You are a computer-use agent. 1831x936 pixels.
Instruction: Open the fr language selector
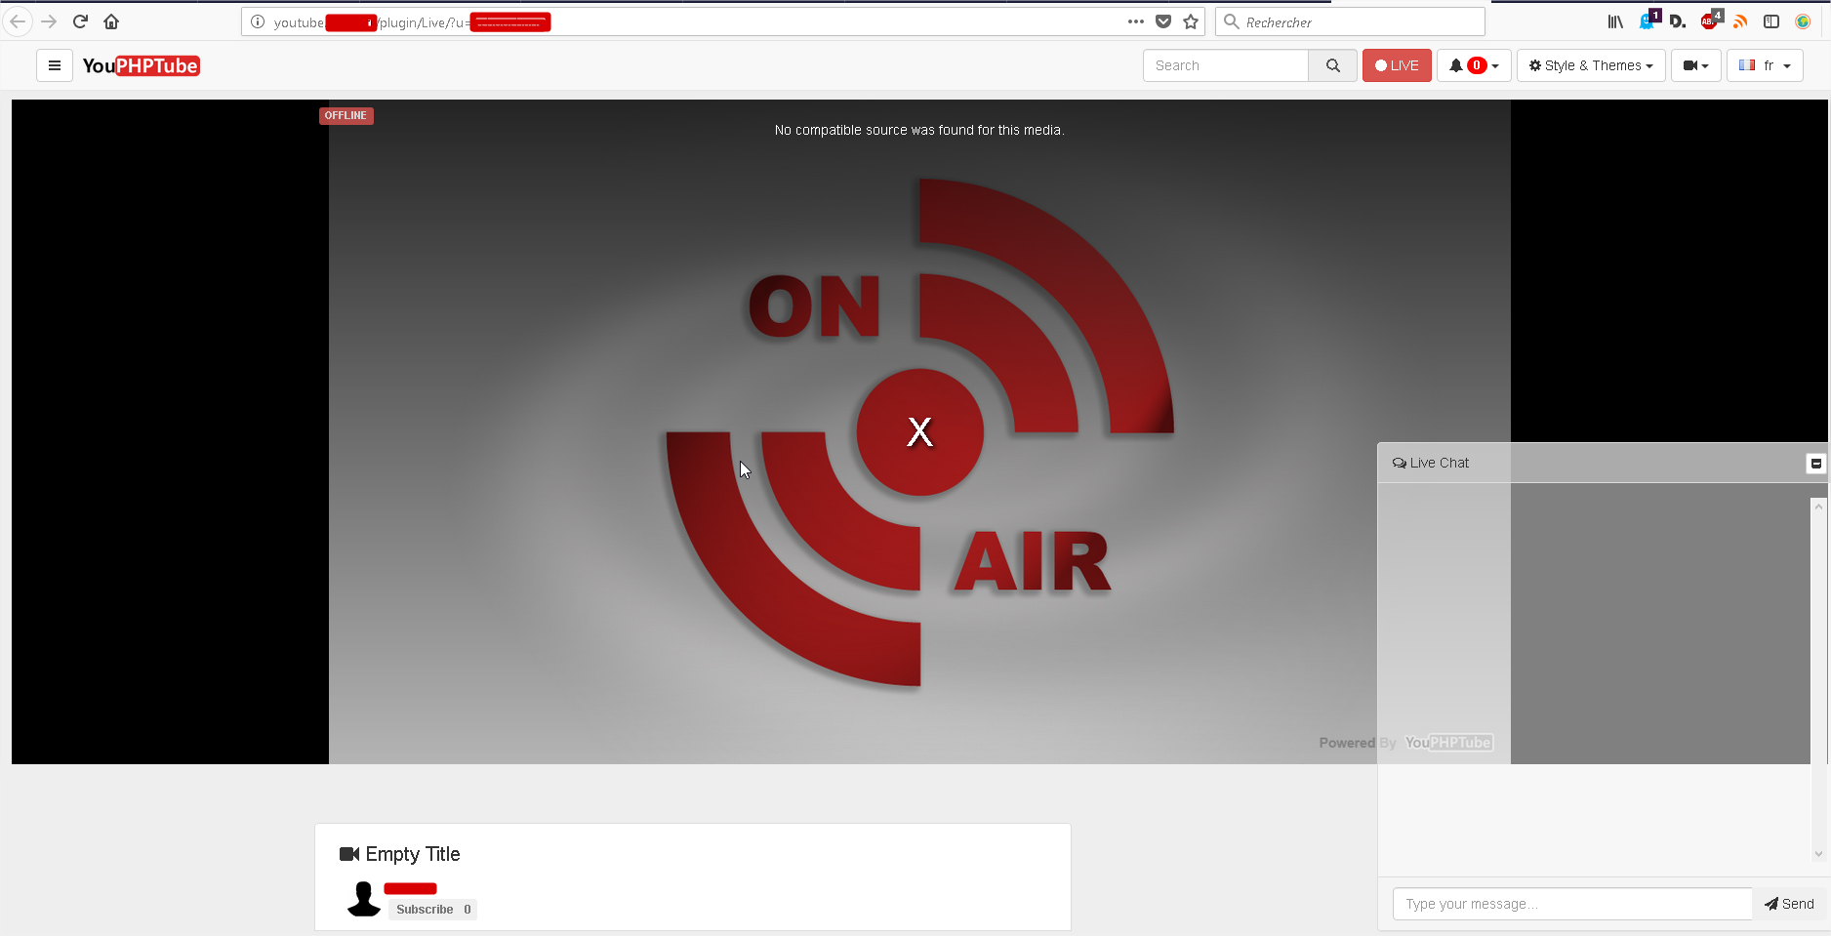(x=1765, y=65)
